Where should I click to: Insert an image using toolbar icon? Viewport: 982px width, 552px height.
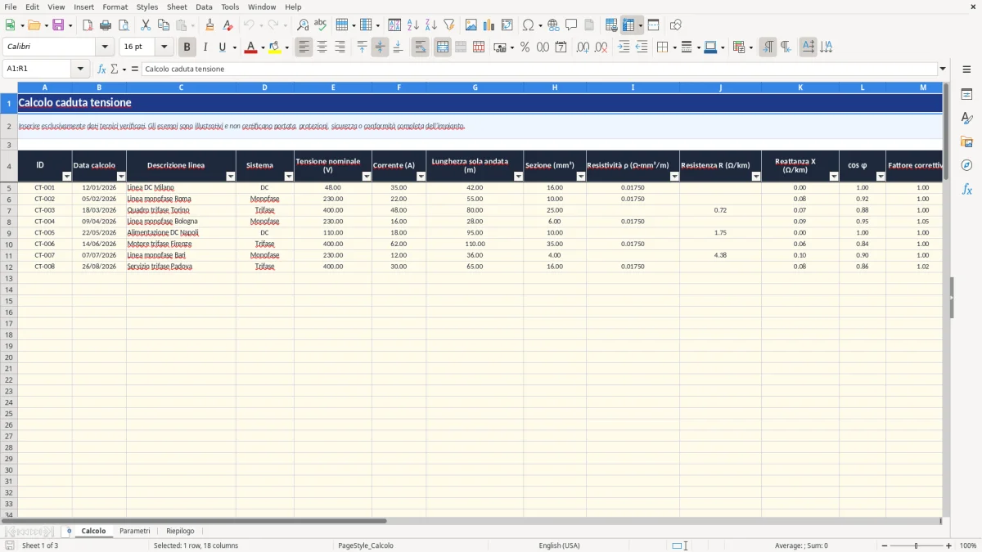[x=471, y=25]
